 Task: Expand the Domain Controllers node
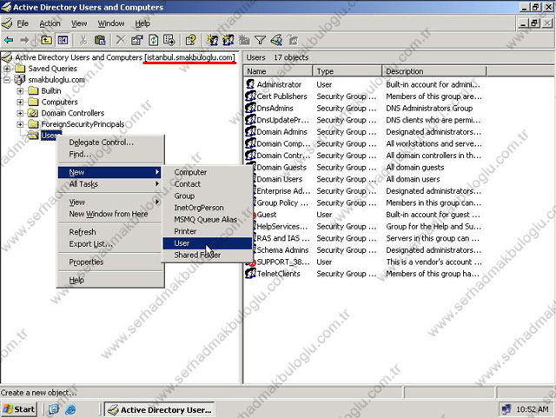coord(20,113)
